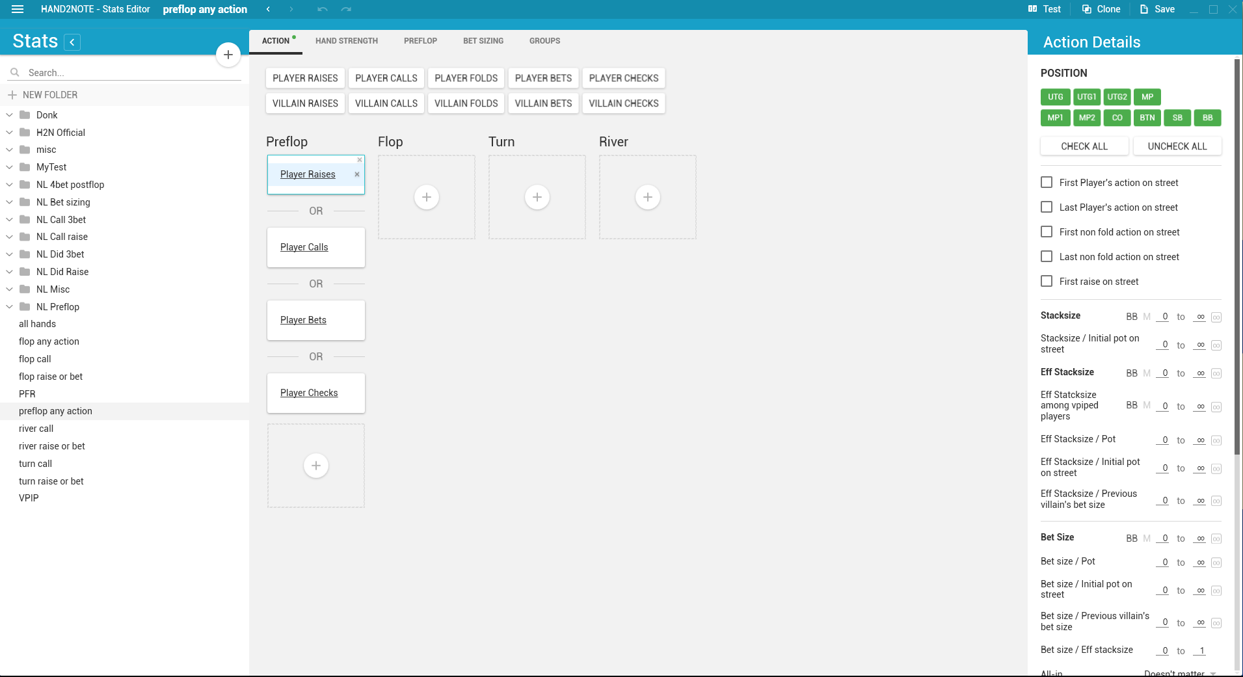Close the Preflop Player Raises group
1243x677 pixels.
point(360,160)
